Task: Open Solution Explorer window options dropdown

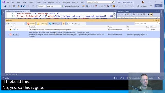Action: (x=154, y=11)
